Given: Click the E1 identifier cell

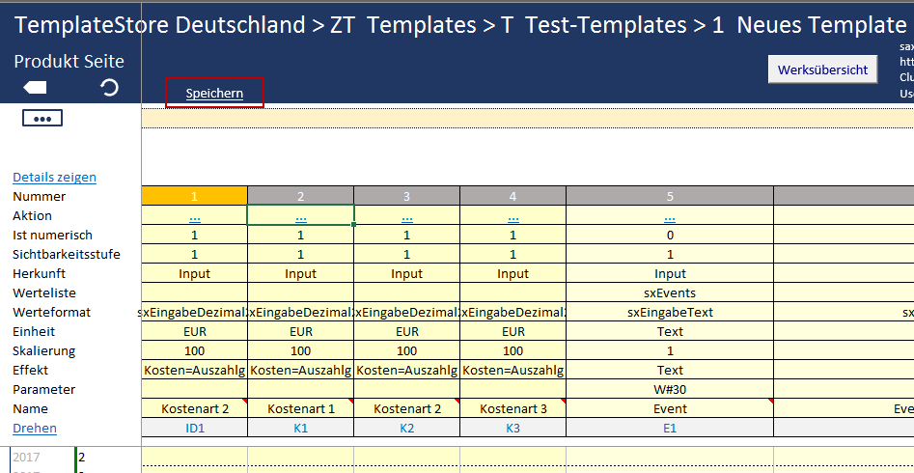Looking at the screenshot, I should tap(670, 428).
